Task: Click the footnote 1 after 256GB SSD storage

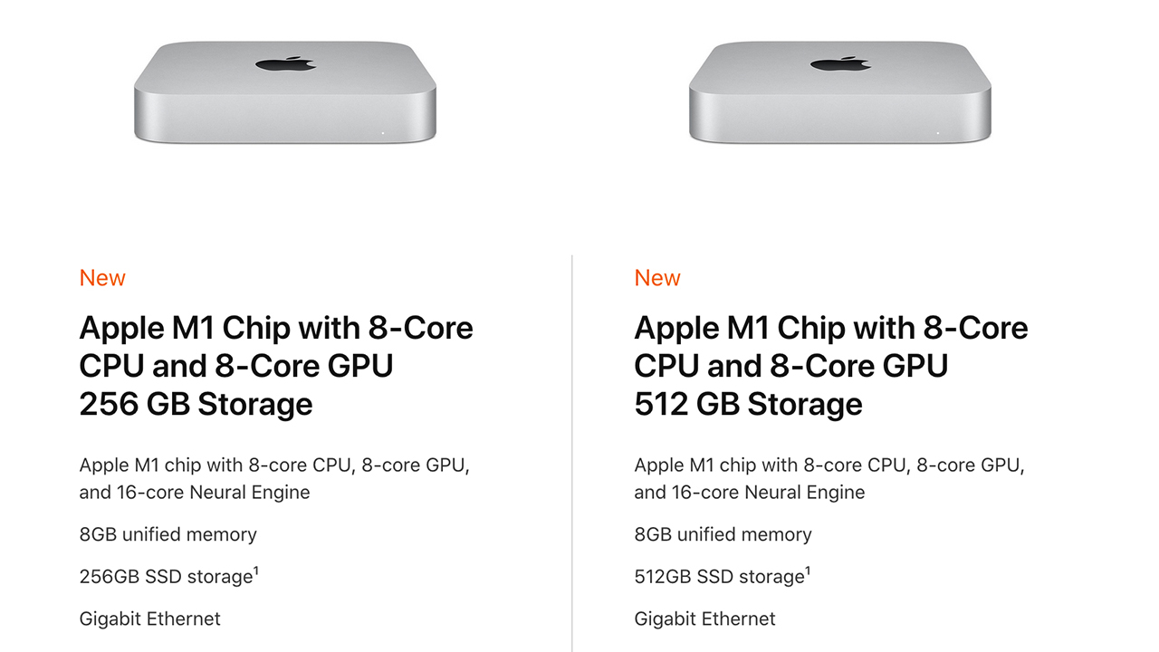Action: 257,570
